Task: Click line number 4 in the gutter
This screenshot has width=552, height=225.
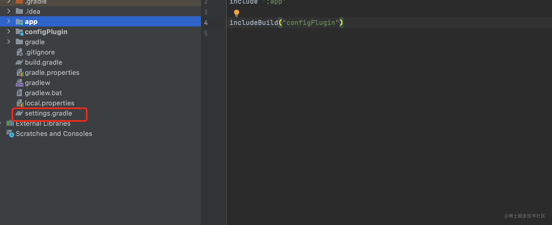Action: point(206,23)
